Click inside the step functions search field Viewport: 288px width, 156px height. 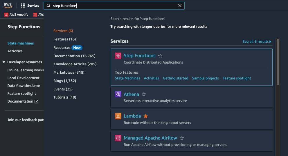114,6
